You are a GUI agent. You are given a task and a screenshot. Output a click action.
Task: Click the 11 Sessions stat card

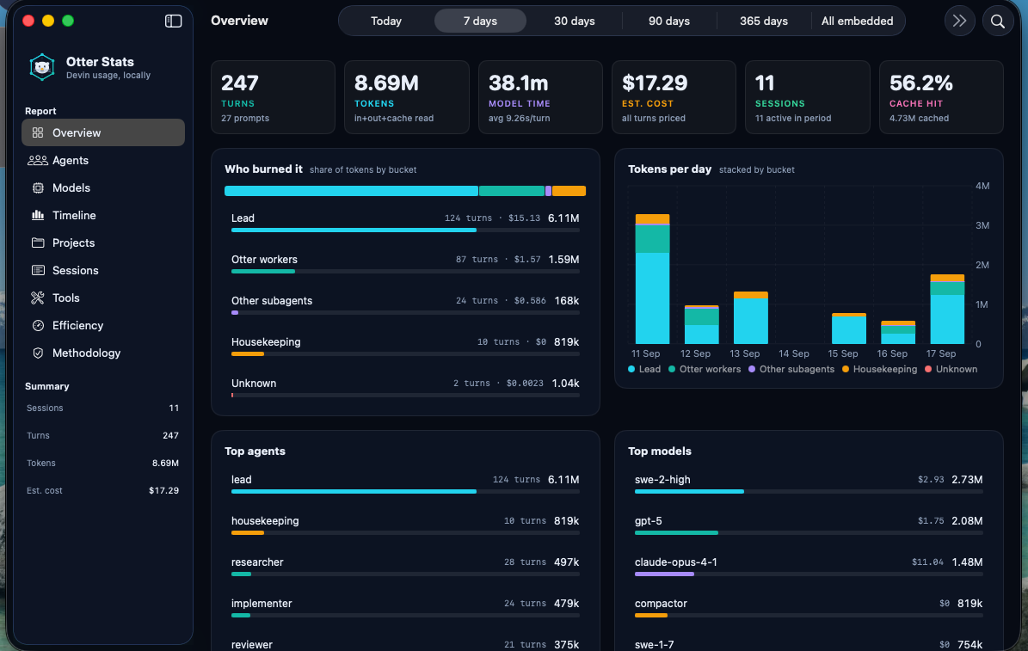tap(808, 97)
